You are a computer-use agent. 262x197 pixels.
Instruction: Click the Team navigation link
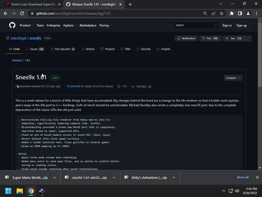click(40, 25)
